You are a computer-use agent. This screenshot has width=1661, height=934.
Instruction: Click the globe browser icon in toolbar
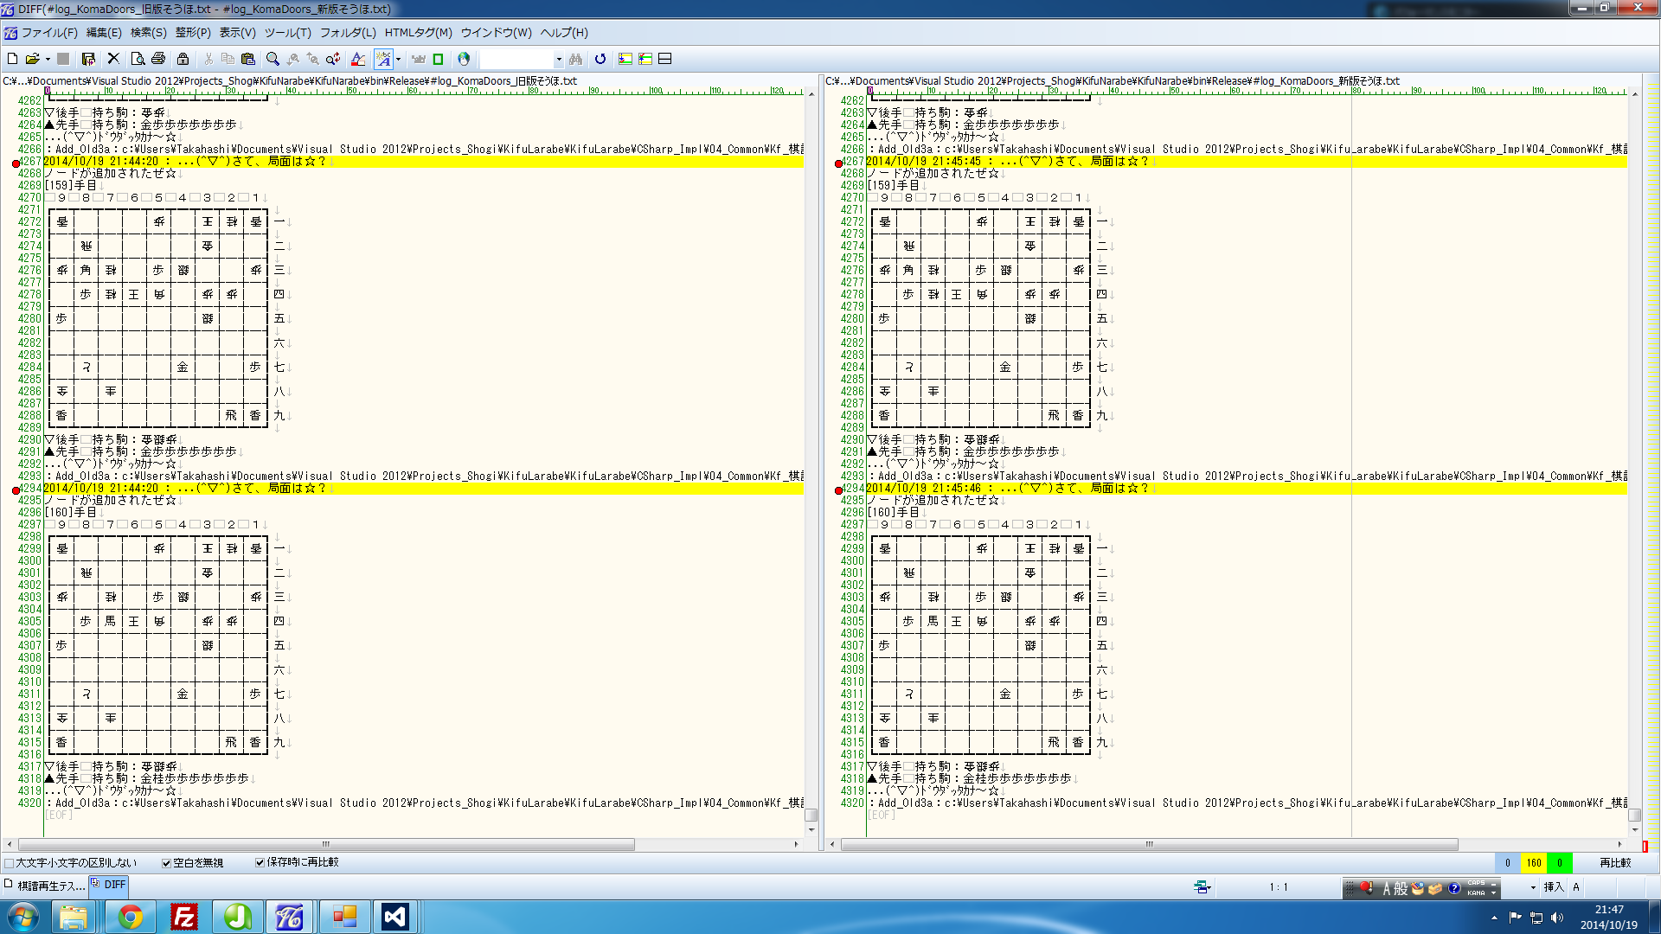pos(464,59)
